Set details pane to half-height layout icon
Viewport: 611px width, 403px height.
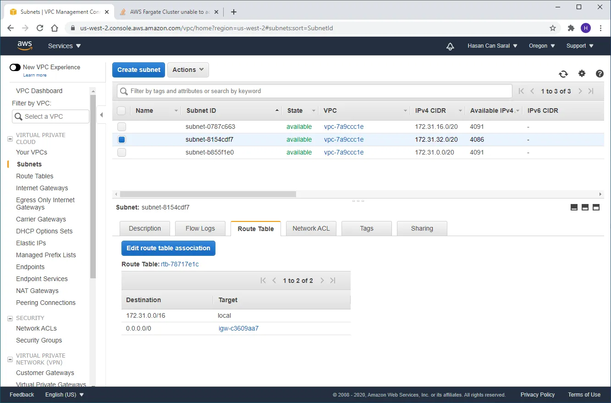click(585, 207)
